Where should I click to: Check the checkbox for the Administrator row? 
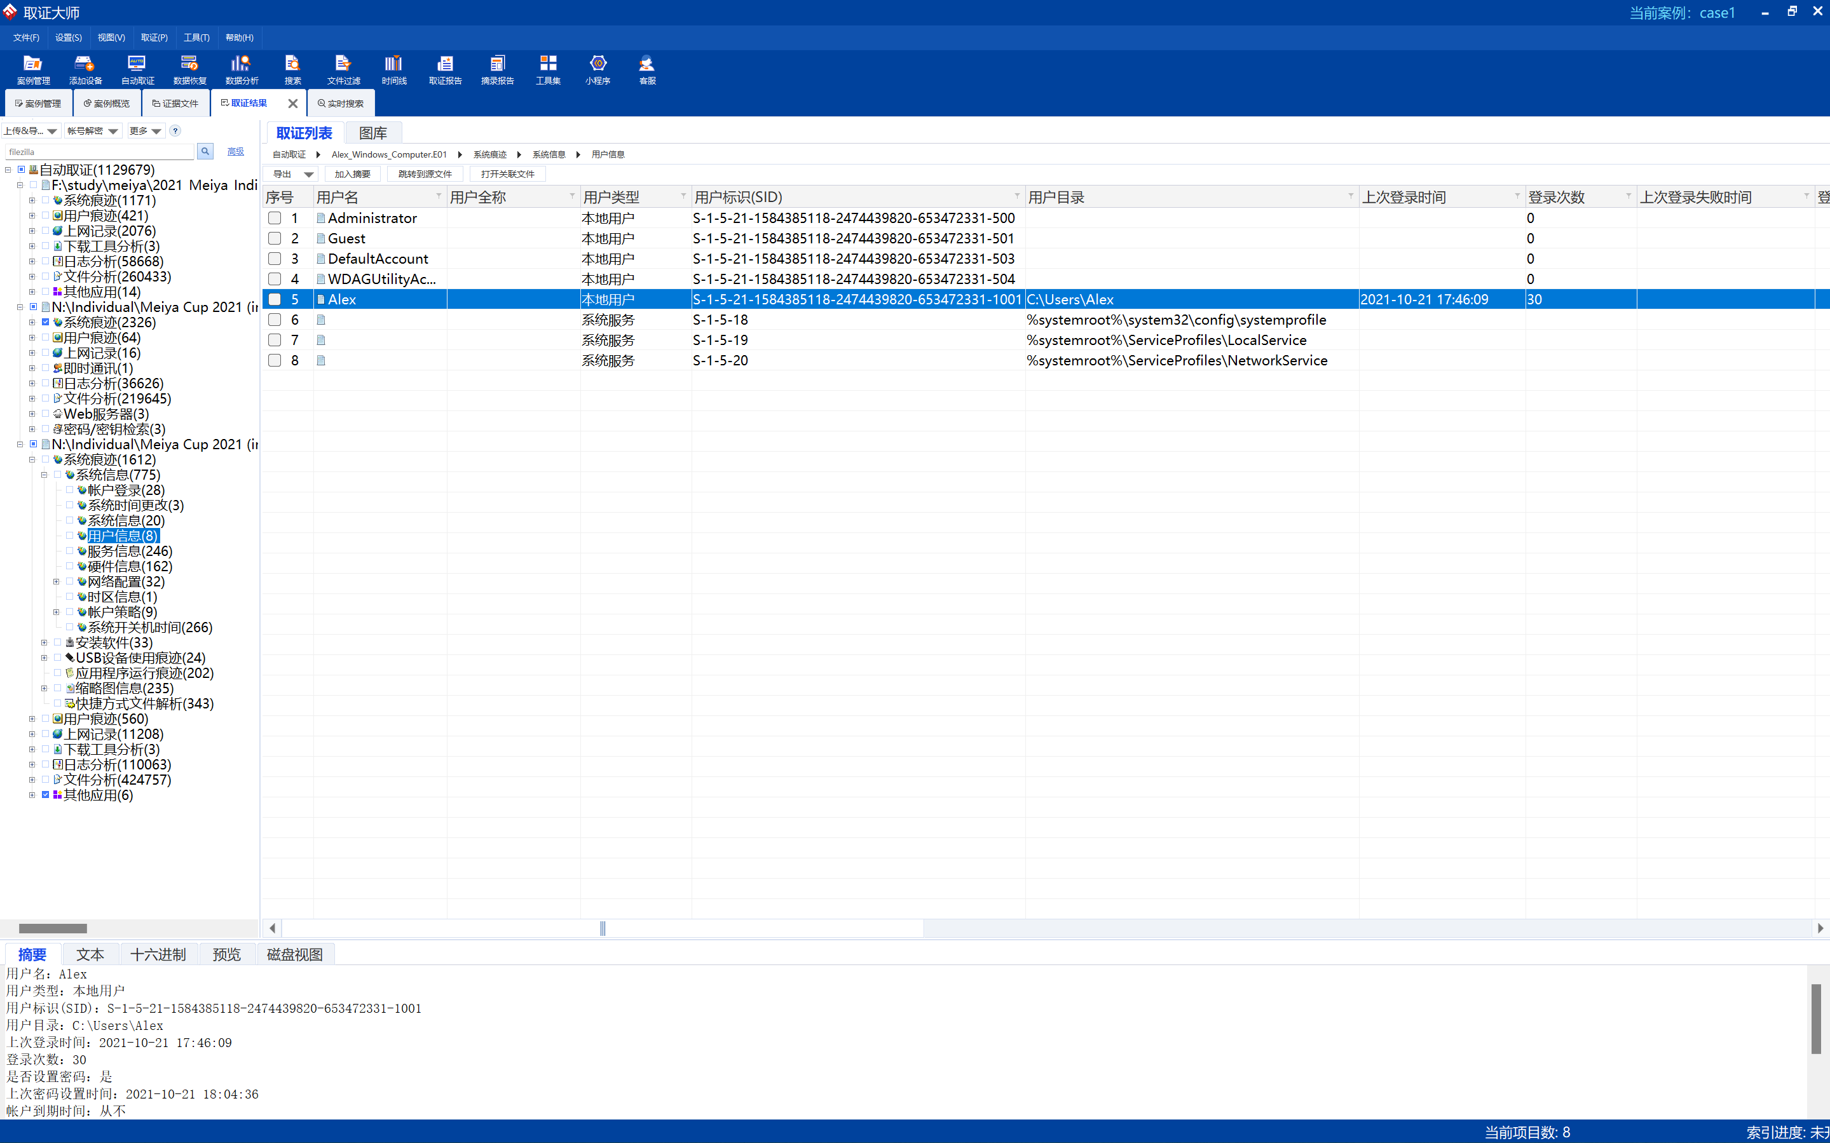[275, 218]
